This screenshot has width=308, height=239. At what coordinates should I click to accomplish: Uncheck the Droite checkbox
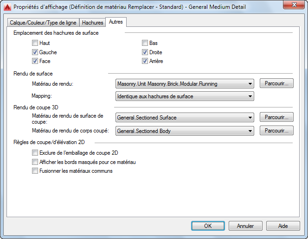point(145,52)
